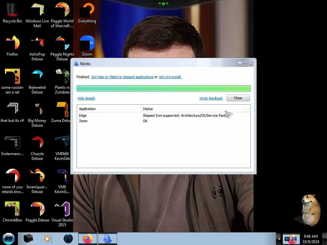Select Zuma Deluxe desktop icon

pos(61,112)
